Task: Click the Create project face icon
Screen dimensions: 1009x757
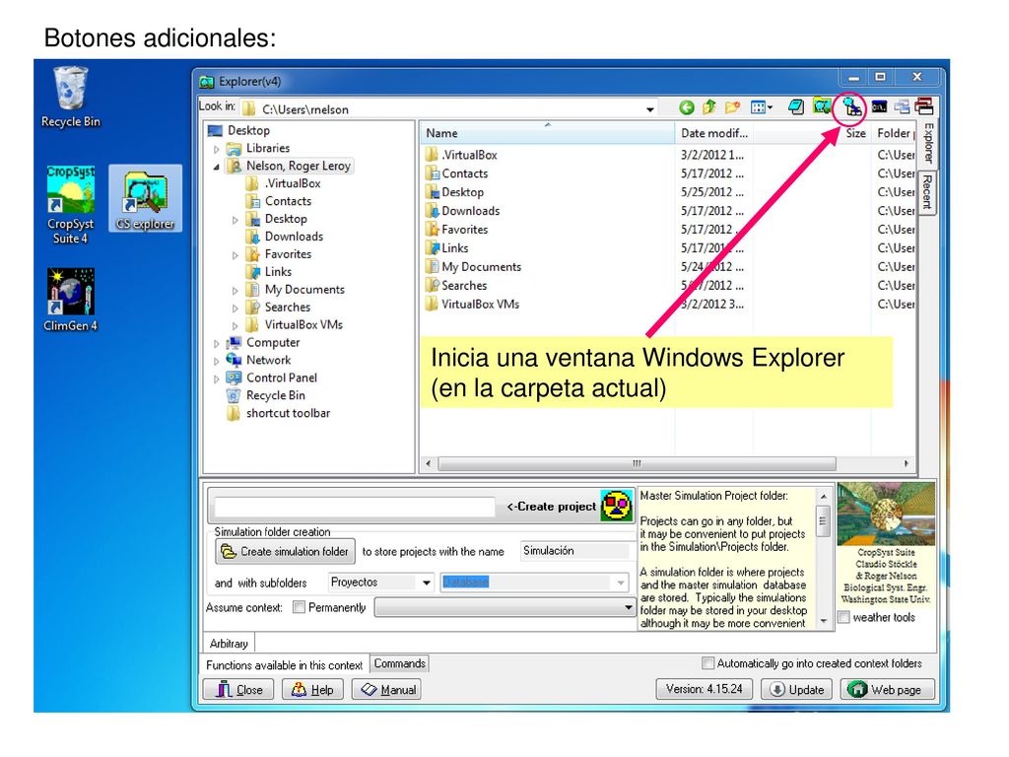Action: point(617,506)
